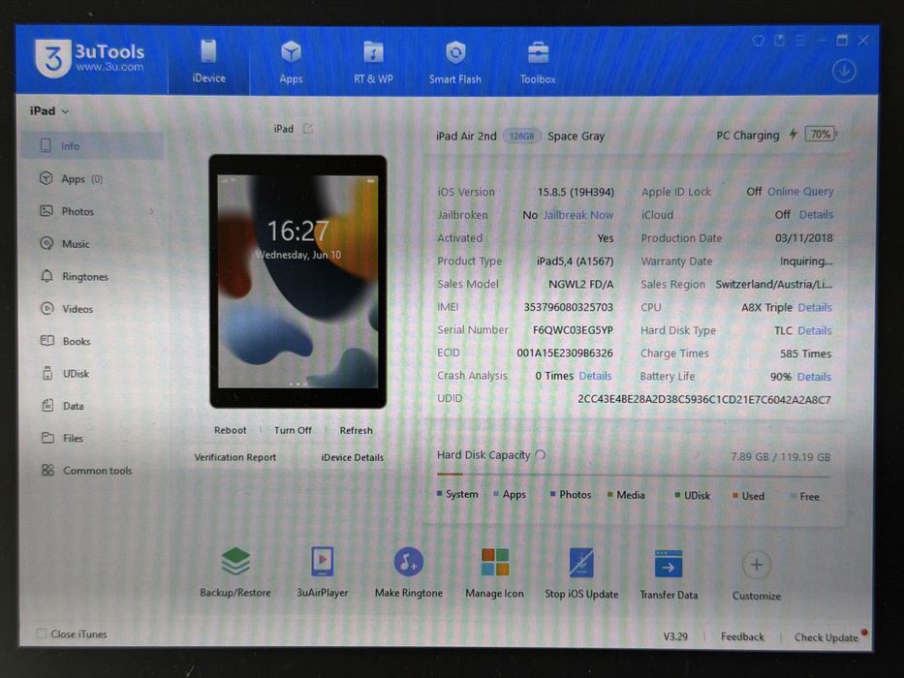Click the Photos legend color square
The image size is (904, 678).
[x=553, y=494]
